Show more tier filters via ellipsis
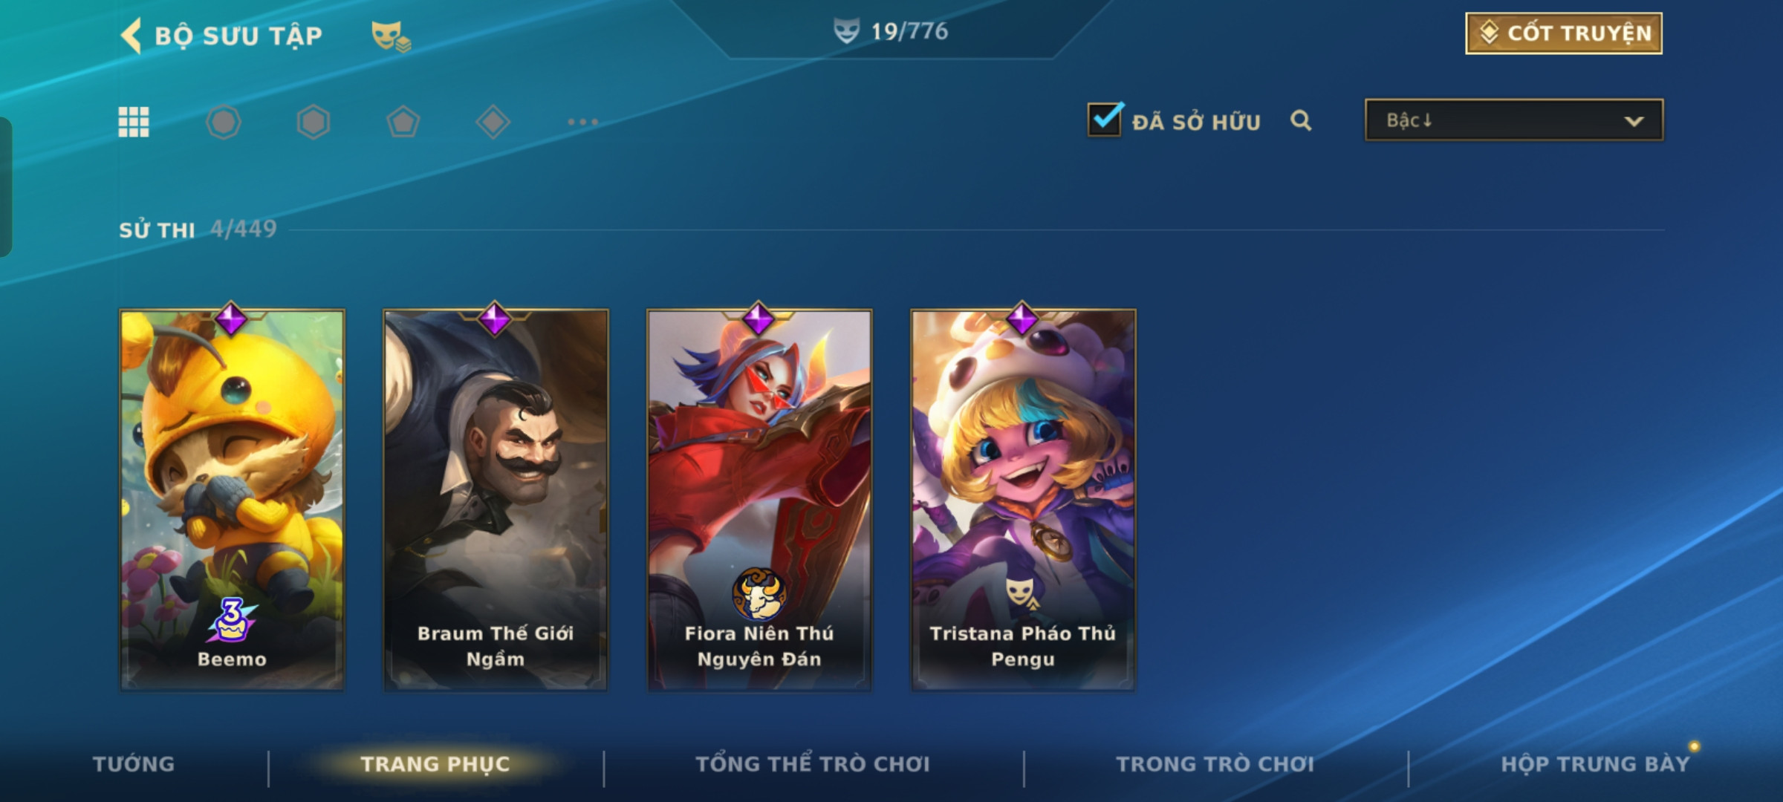Image resolution: width=1783 pixels, height=802 pixels. [x=583, y=122]
